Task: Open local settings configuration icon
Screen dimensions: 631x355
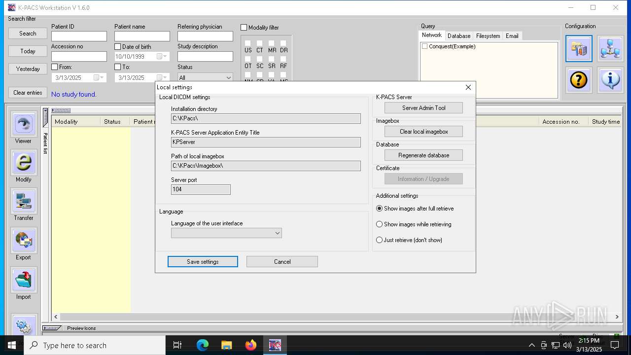Action: [579, 48]
